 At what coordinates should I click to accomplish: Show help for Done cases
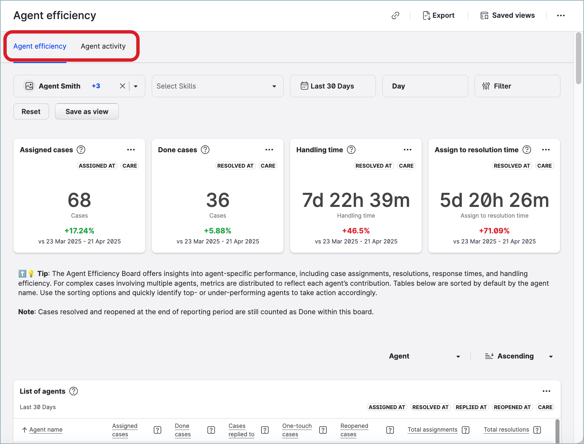coord(205,150)
